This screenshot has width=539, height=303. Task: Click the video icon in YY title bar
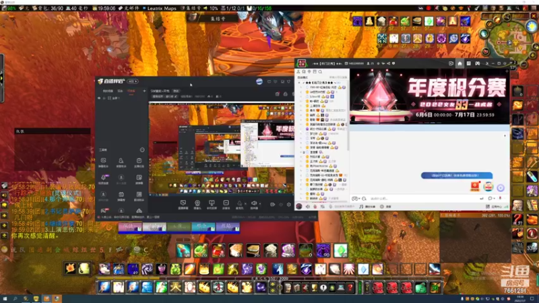(451, 63)
